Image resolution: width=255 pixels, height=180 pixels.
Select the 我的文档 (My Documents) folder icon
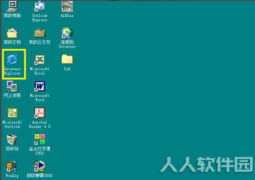click(x=12, y=33)
